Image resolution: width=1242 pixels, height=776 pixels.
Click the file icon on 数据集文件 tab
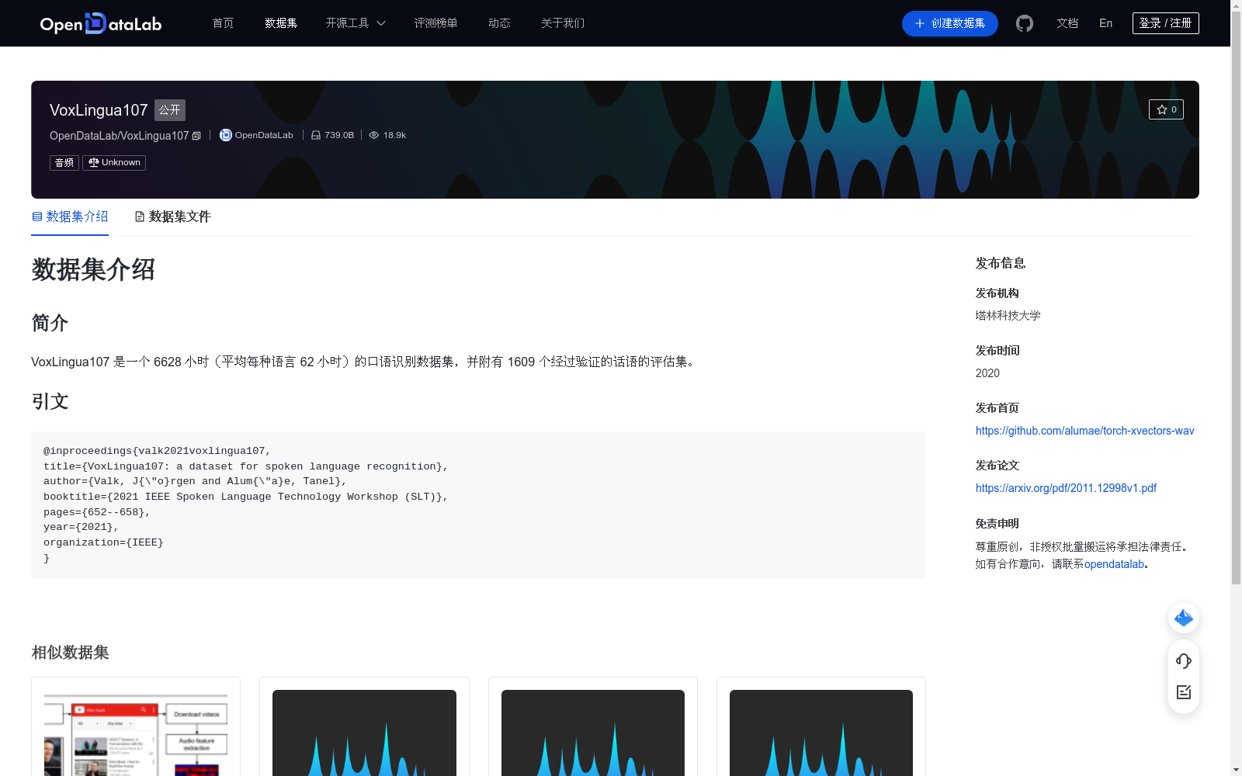[140, 217]
